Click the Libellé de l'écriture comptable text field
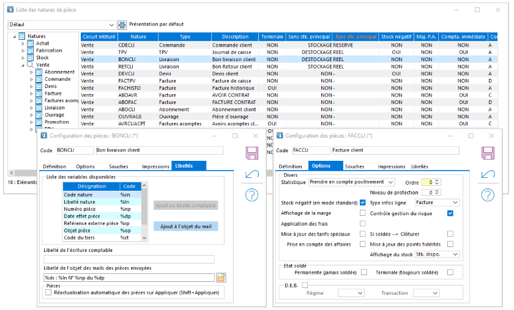 coord(128,259)
